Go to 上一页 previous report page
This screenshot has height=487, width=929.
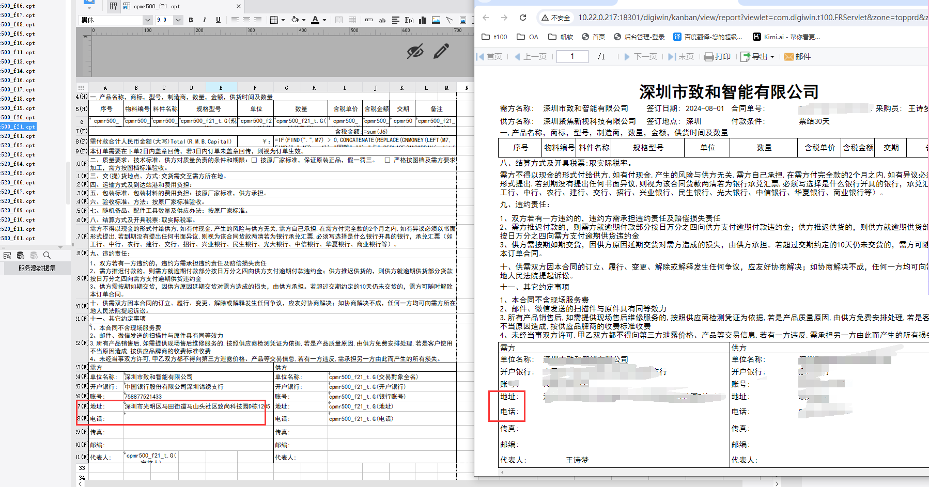coord(530,56)
